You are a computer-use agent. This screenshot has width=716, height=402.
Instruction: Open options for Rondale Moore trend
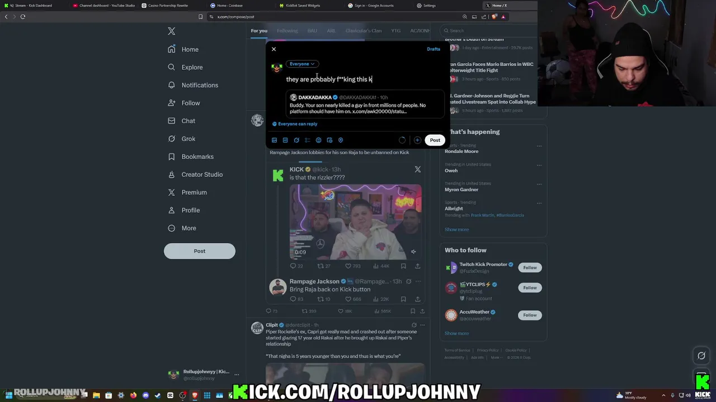click(539, 146)
